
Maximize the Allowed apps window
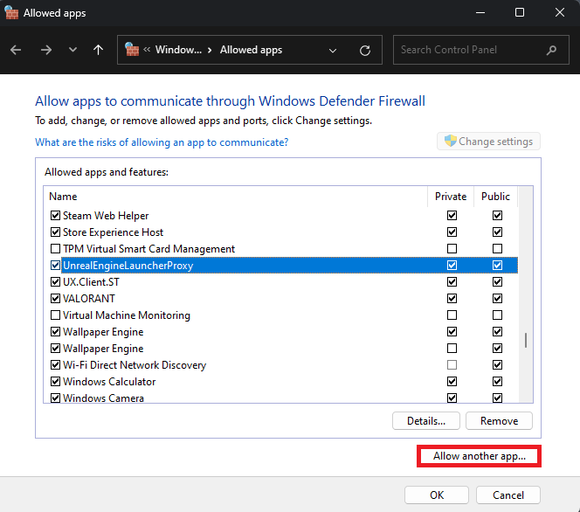(x=520, y=12)
